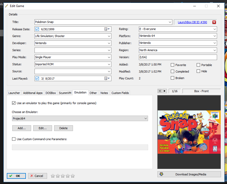Show next image with right arrow

pyautogui.click(x=164, y=91)
